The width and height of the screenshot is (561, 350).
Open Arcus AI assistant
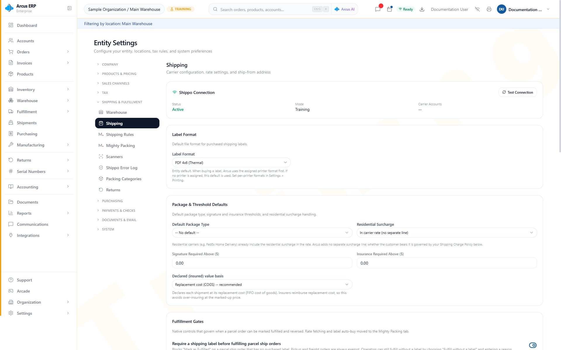point(344,9)
